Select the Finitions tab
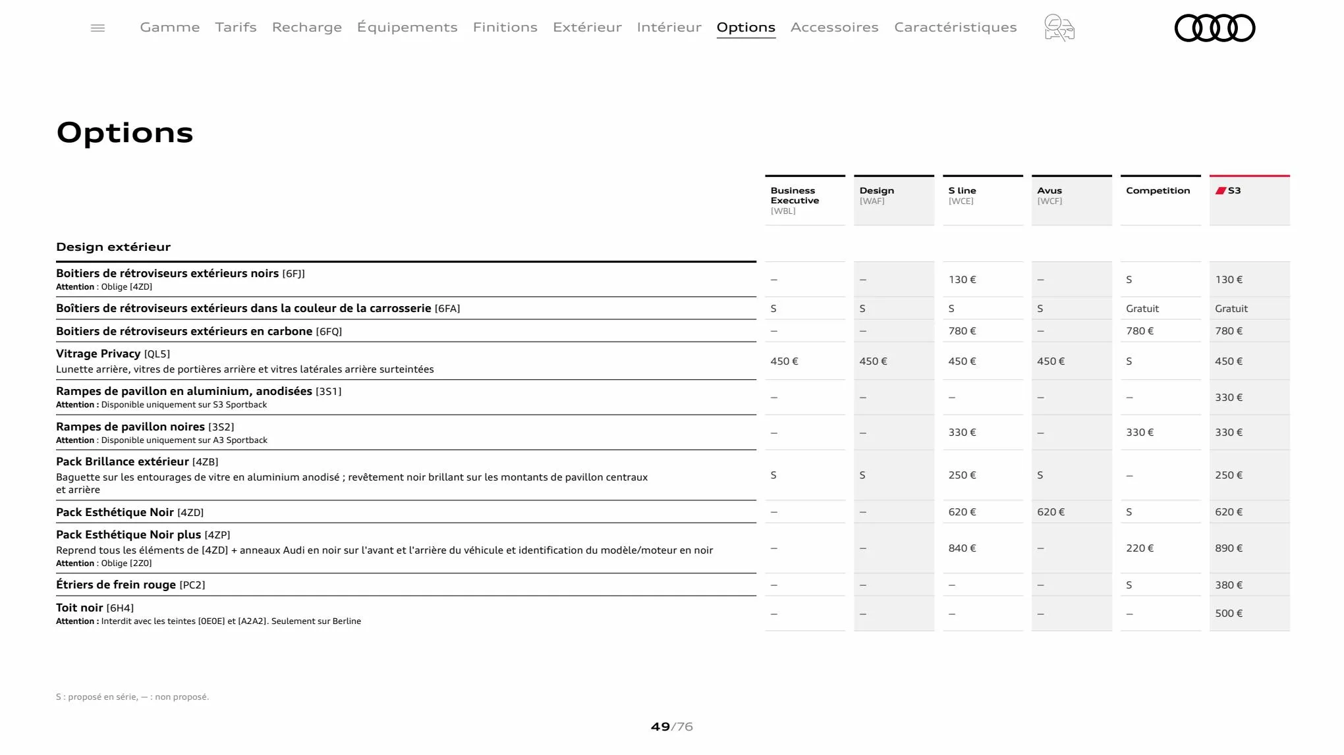Viewport: 1344px width, 755px height. click(505, 27)
